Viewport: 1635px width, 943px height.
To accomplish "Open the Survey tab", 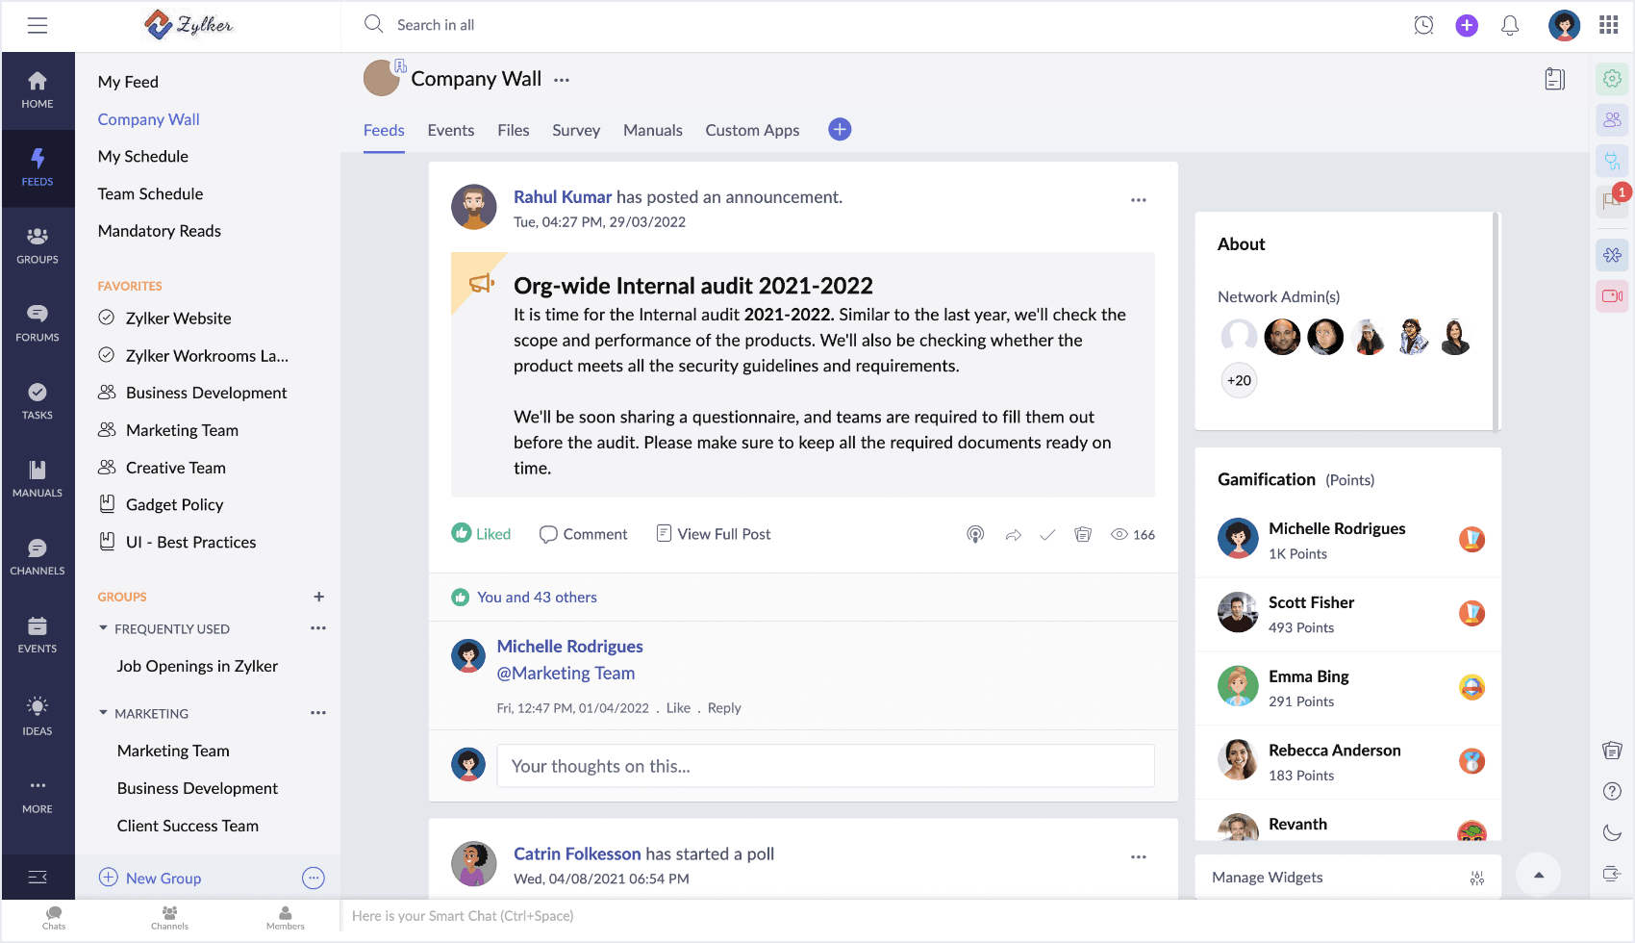I will (x=575, y=130).
